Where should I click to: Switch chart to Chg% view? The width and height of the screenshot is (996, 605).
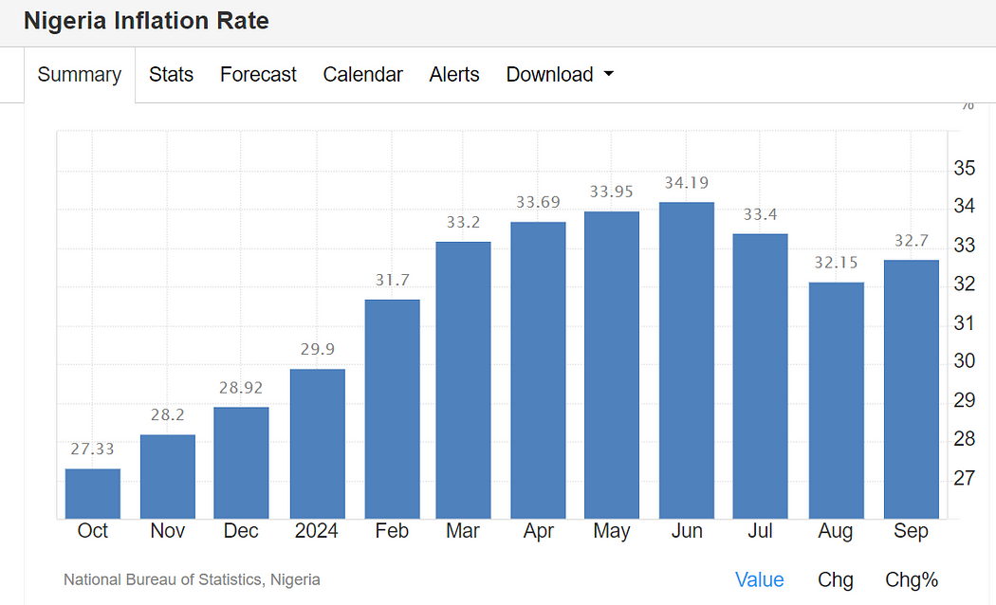[912, 579]
